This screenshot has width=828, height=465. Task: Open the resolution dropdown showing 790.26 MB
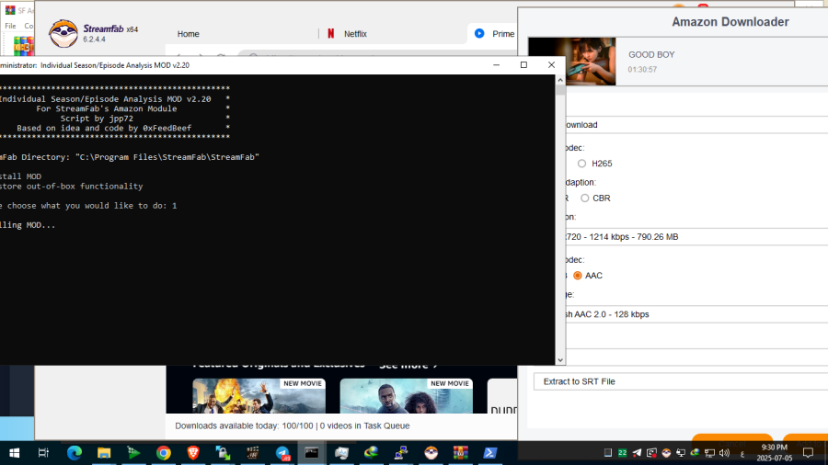click(x=681, y=237)
